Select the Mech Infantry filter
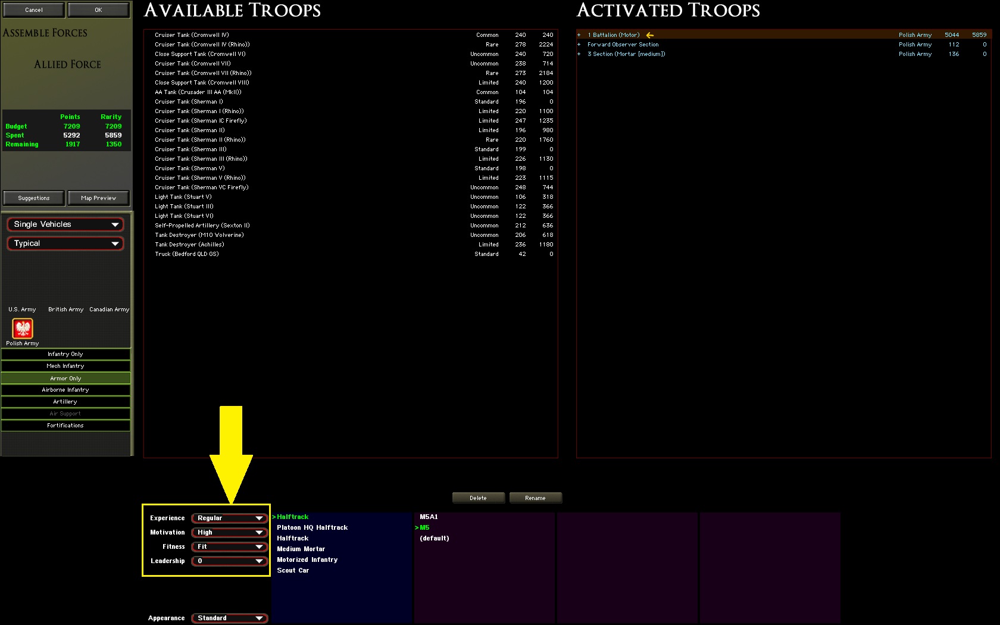Viewport: 1000px width, 625px height. click(x=65, y=366)
